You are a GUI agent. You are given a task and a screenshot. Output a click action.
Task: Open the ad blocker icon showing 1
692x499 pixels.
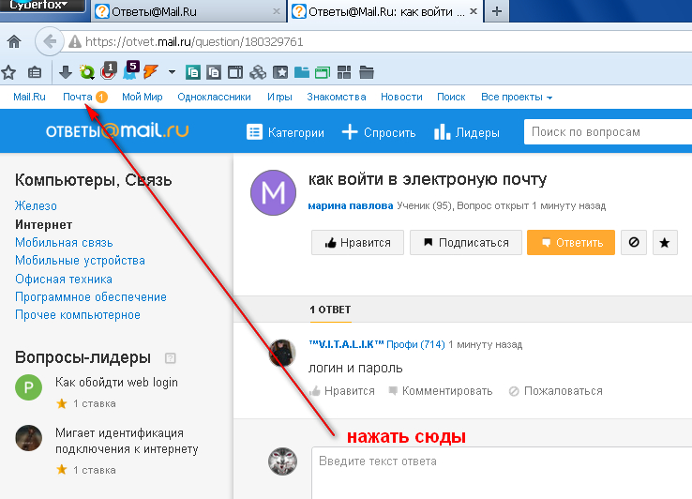109,71
